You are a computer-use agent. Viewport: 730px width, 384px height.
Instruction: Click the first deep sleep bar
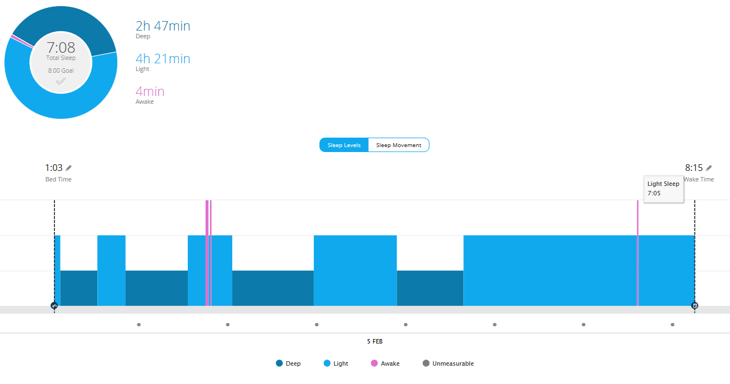coord(78,288)
